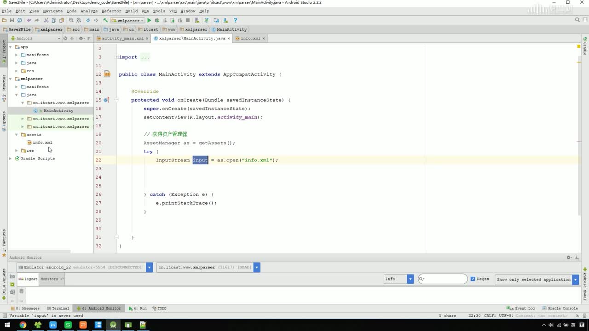Click the Sync Project with Gradle icon
The width and height of the screenshot is (589, 331).
pyautogui.click(x=206, y=20)
